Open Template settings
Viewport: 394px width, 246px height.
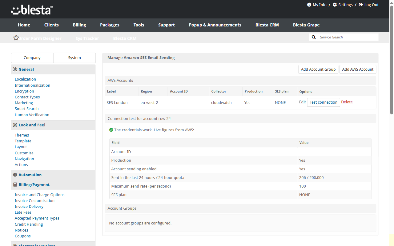click(x=23, y=141)
